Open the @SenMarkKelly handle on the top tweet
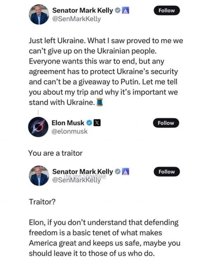This screenshot has width=212, height=263. pos(77,19)
